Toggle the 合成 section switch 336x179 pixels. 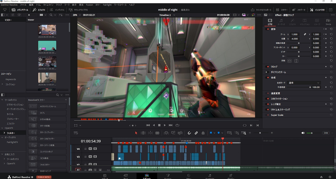(x=267, y=78)
